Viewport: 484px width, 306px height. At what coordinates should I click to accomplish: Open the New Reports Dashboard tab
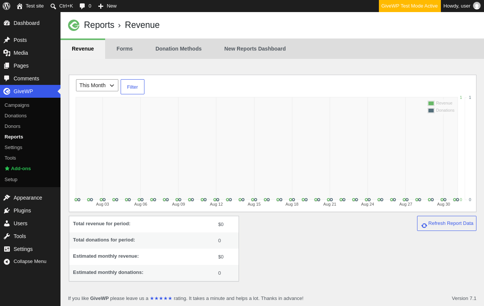255,49
